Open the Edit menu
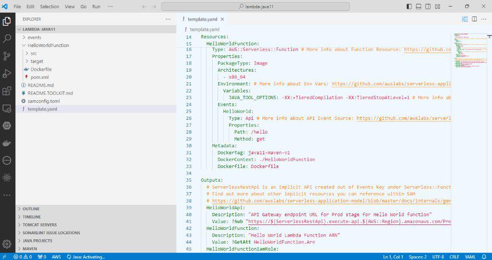 click(x=31, y=7)
